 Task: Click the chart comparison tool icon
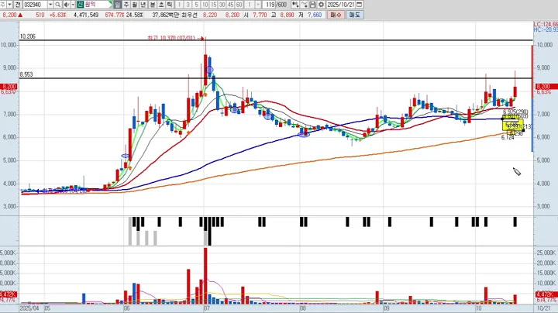[295, 5]
